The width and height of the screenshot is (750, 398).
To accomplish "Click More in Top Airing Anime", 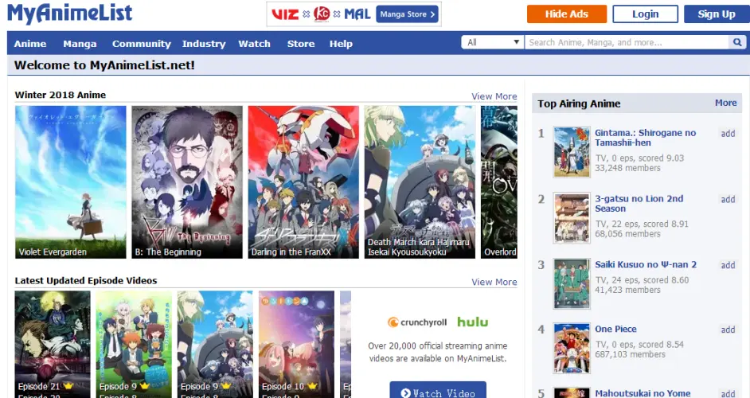I will pos(725,103).
